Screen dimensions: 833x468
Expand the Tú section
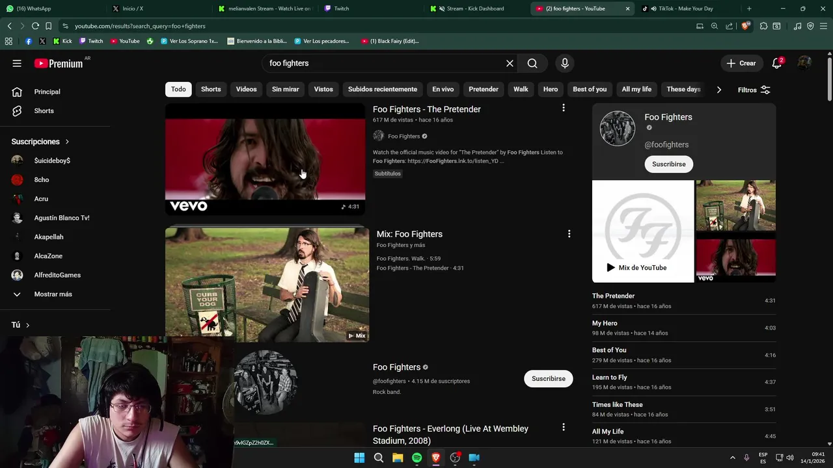(x=20, y=325)
